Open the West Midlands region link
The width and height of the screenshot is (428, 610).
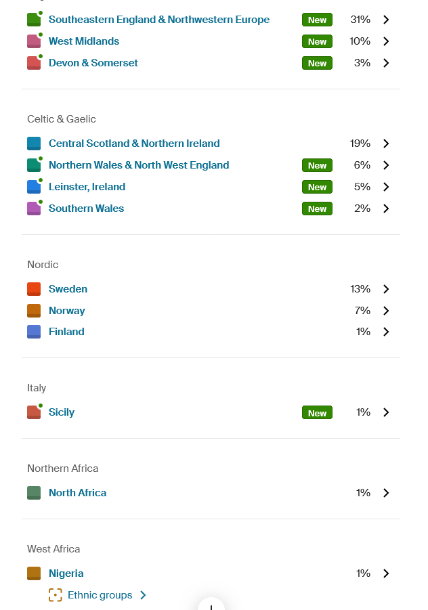(84, 41)
